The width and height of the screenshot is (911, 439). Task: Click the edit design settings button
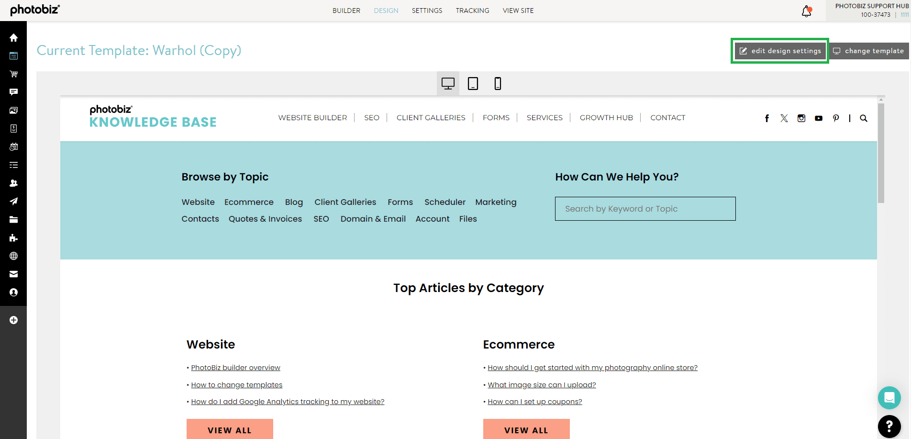[780, 51]
